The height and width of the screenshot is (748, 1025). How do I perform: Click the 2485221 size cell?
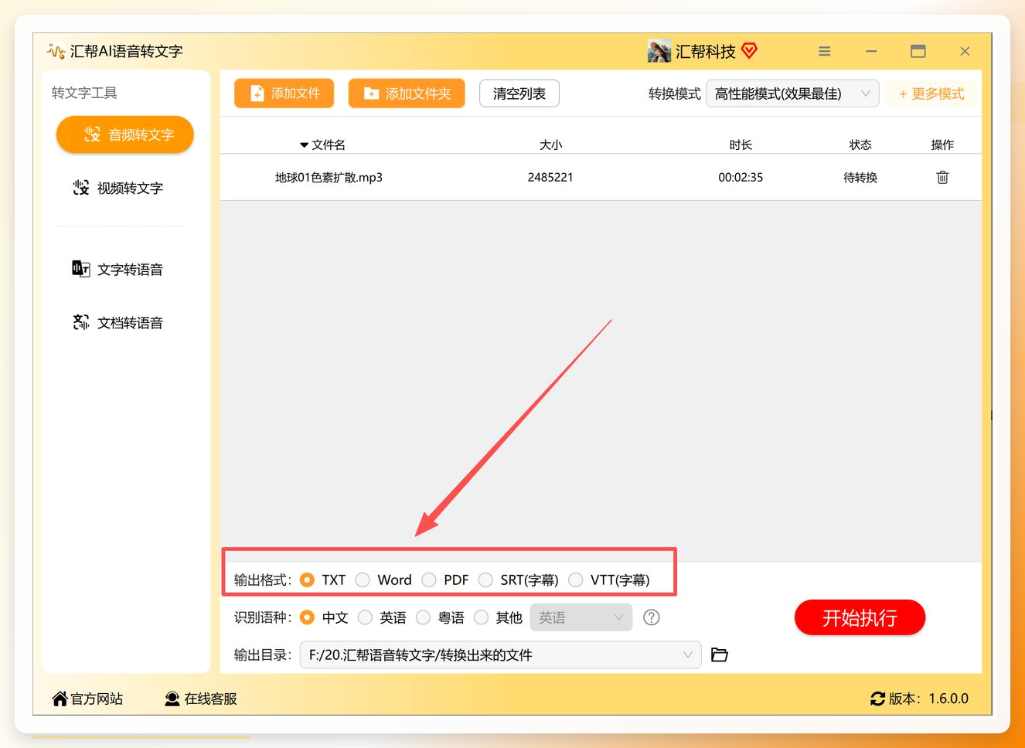click(550, 178)
